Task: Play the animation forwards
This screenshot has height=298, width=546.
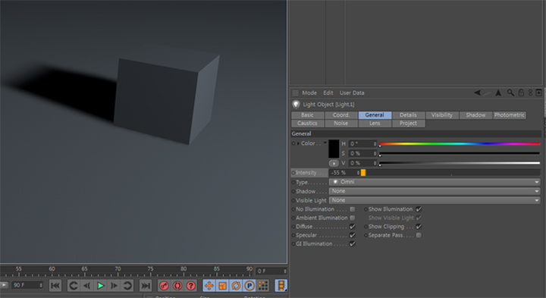Action: click(x=101, y=286)
